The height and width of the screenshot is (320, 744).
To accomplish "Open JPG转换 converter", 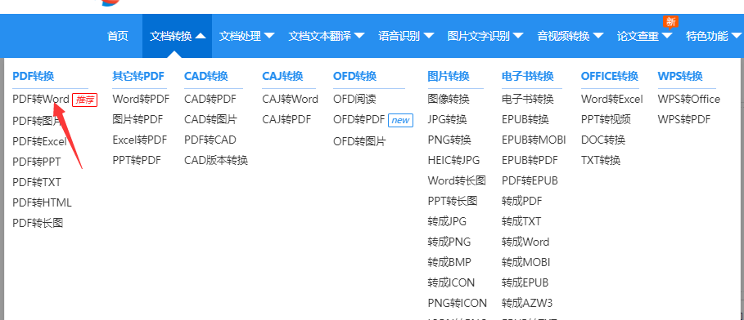I will pos(447,120).
